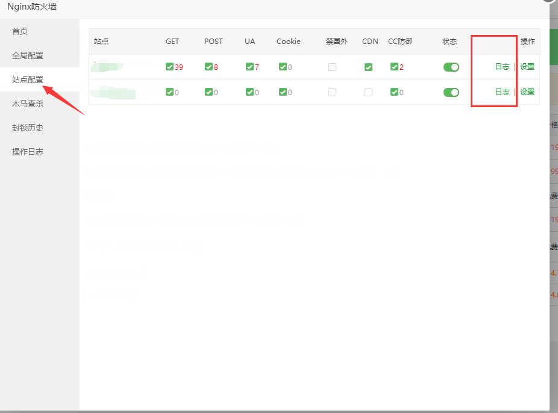The image size is (558, 413).
Task: Open the 全局配置 menu item
Action: point(28,55)
